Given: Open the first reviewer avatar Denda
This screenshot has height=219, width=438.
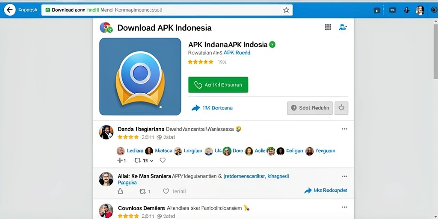Looking at the screenshot, I should (106, 132).
